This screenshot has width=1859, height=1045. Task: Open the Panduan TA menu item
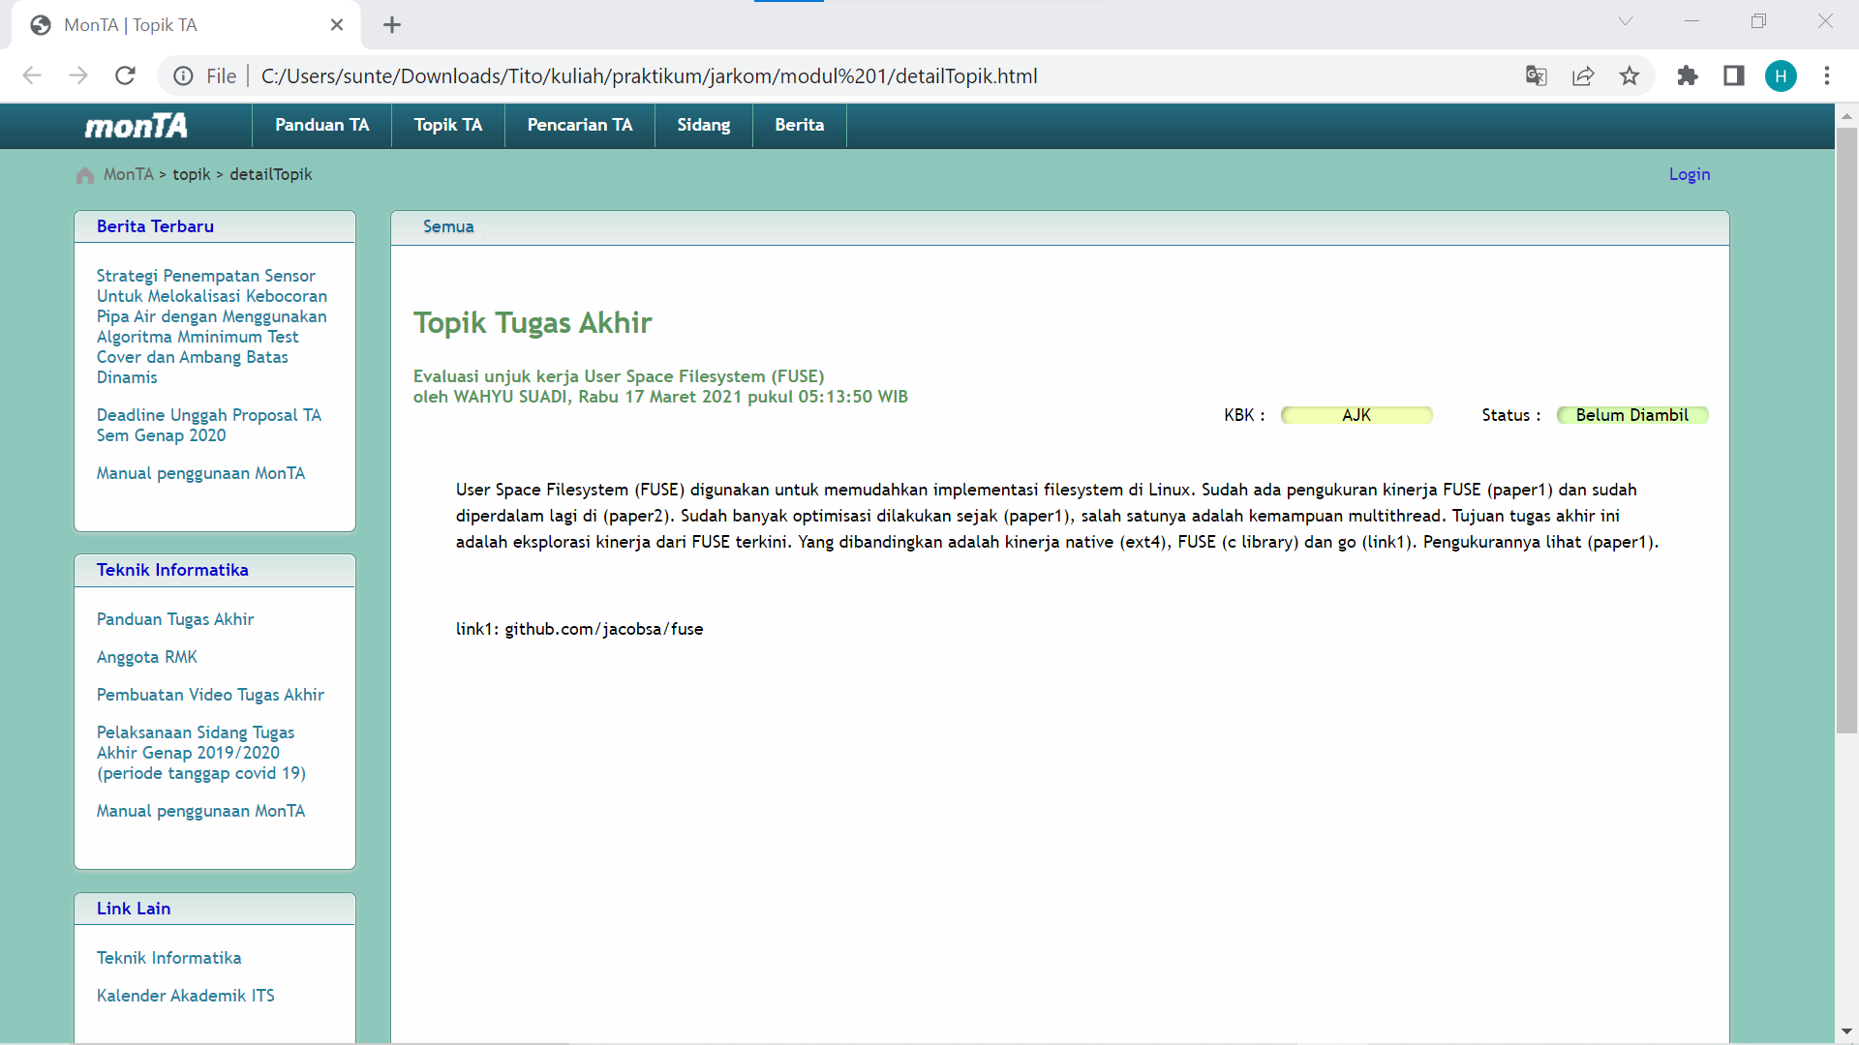(321, 125)
